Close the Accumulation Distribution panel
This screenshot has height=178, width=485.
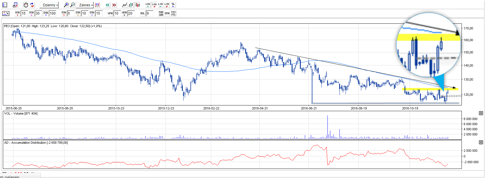point(481,142)
